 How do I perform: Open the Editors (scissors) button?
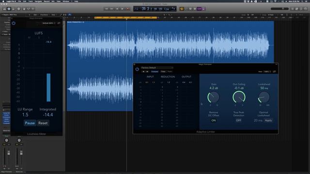click(33, 9)
